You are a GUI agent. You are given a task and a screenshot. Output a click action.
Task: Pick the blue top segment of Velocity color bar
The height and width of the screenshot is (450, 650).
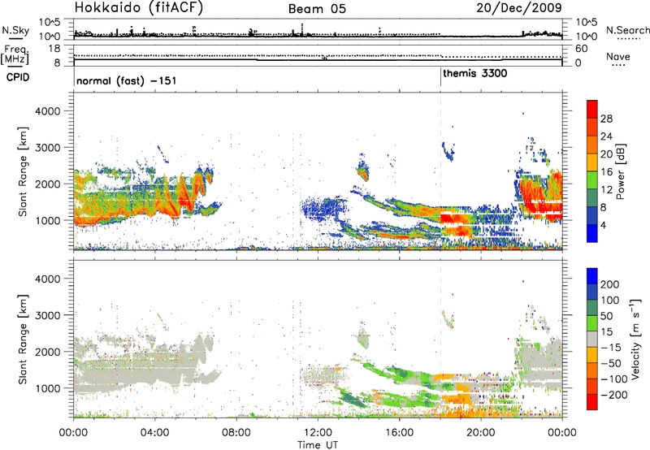(592, 276)
